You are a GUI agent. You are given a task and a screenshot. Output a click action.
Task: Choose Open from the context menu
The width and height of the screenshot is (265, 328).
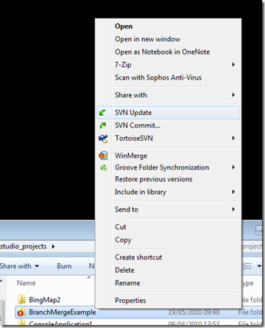click(x=169, y=27)
